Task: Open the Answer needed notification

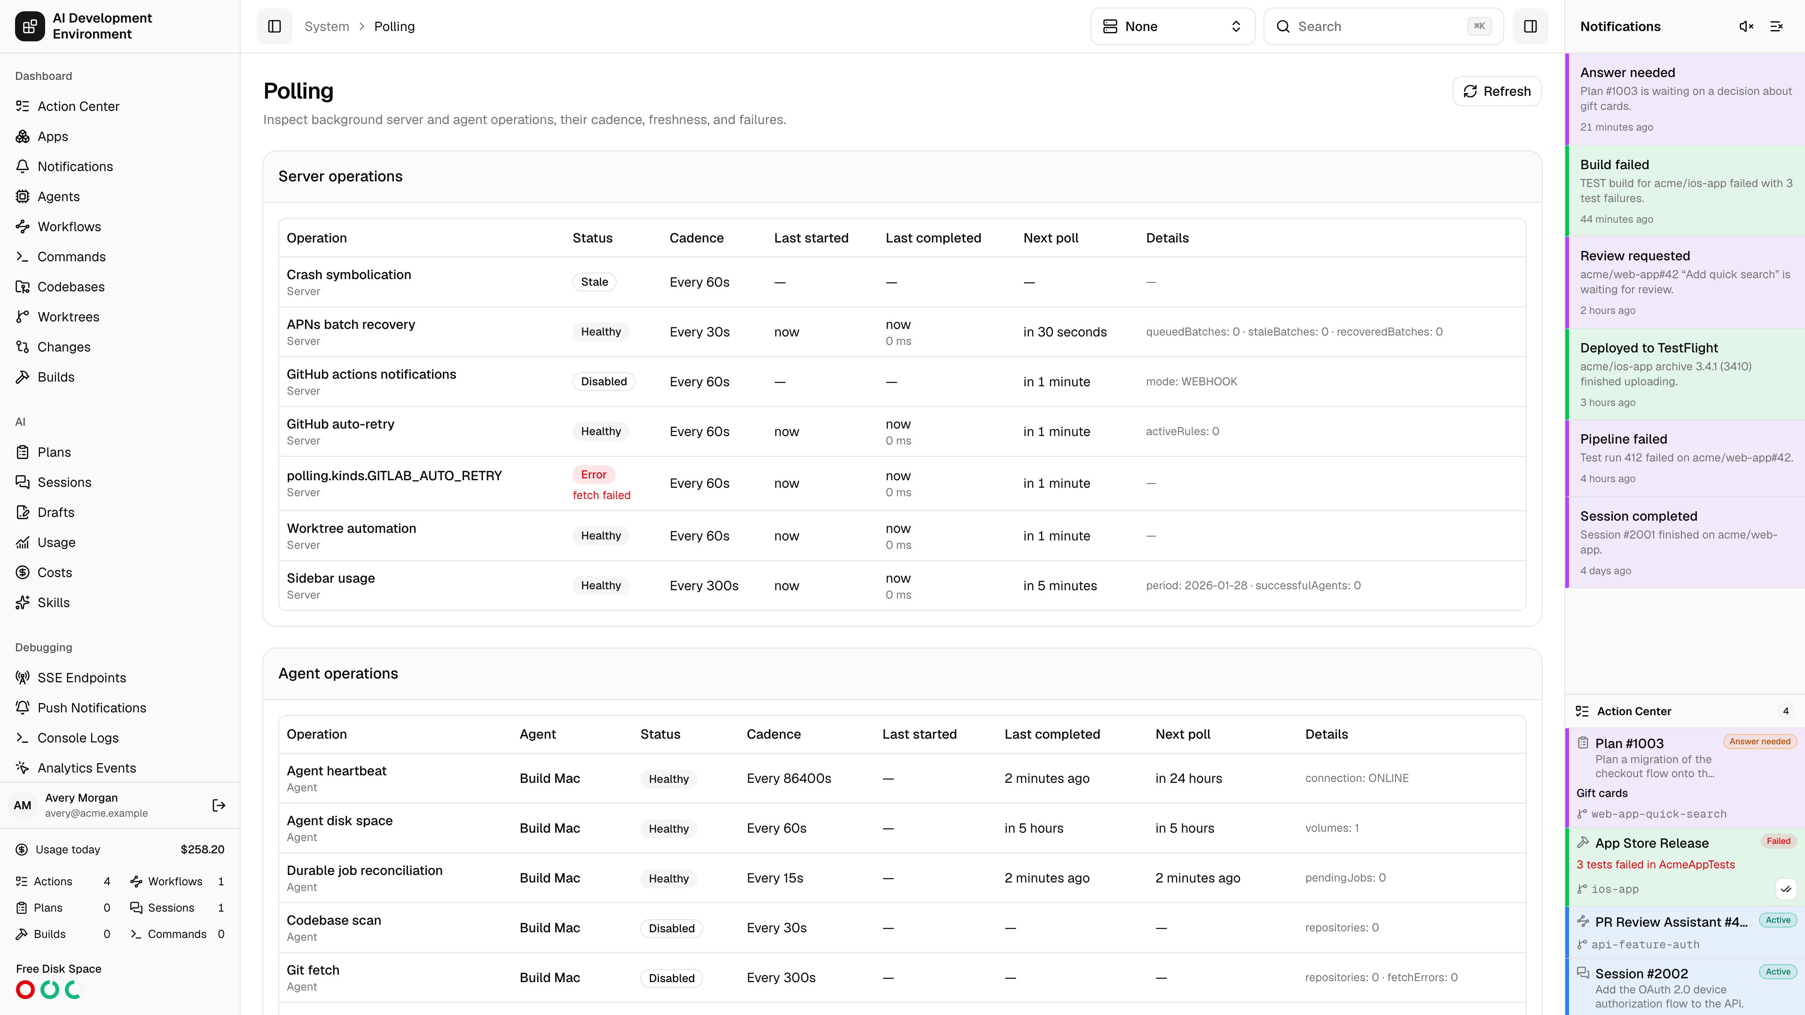Action: (x=1685, y=100)
